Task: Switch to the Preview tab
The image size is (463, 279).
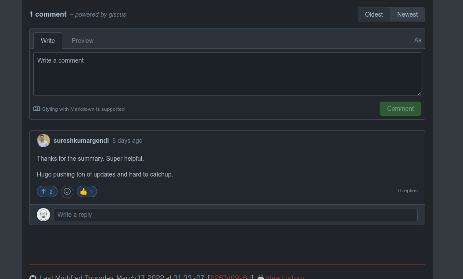Action: tap(83, 40)
